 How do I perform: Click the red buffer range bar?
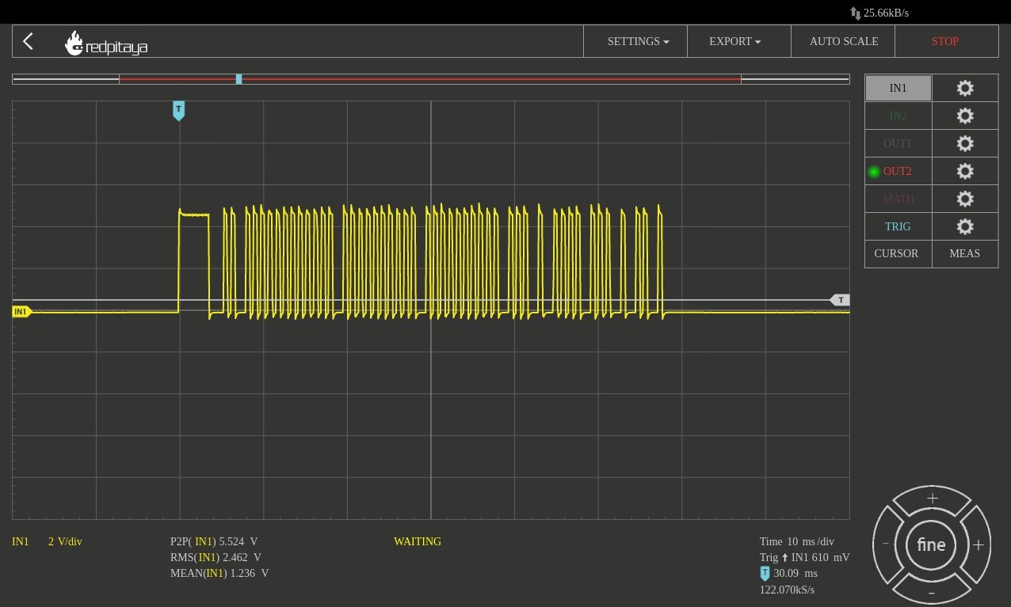point(430,79)
